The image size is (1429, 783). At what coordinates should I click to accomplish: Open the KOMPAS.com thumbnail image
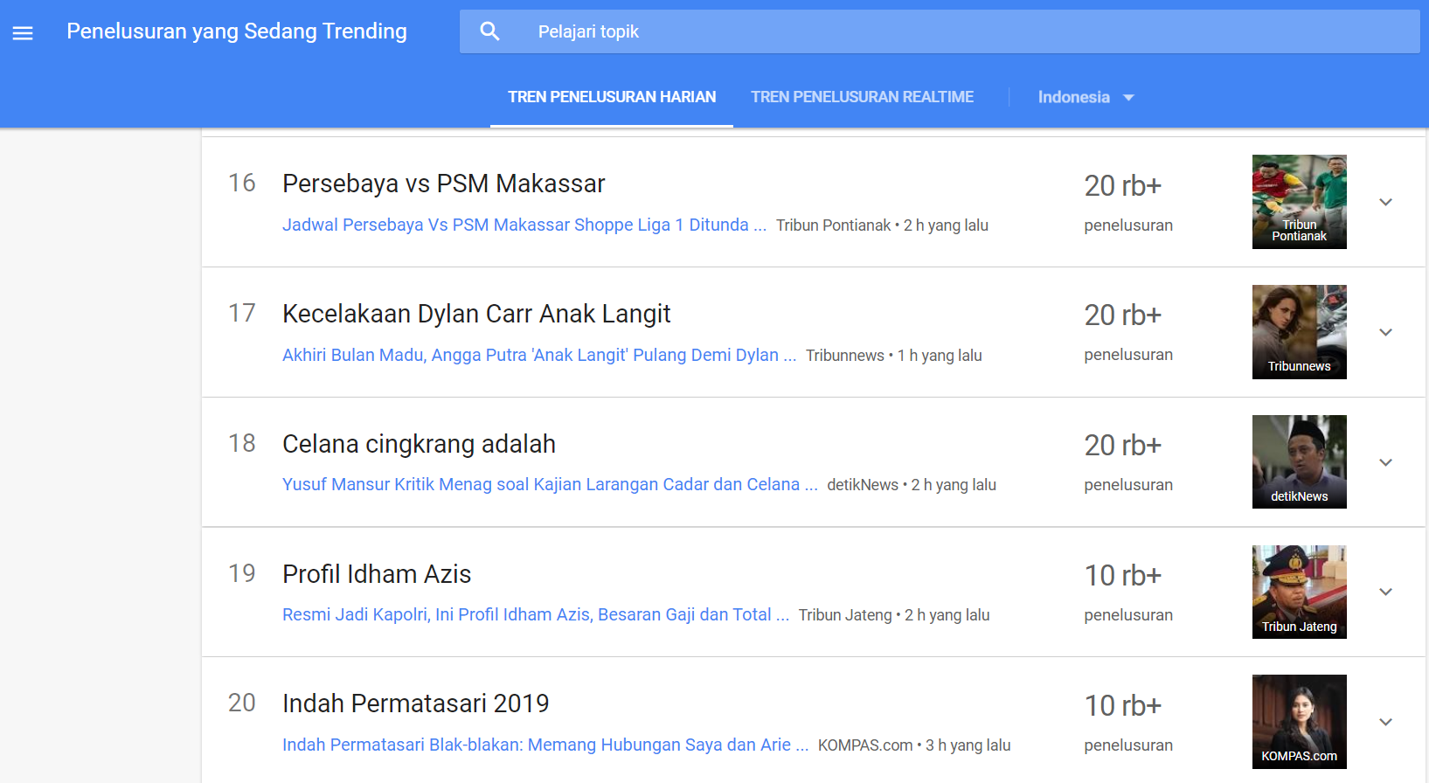point(1299,722)
